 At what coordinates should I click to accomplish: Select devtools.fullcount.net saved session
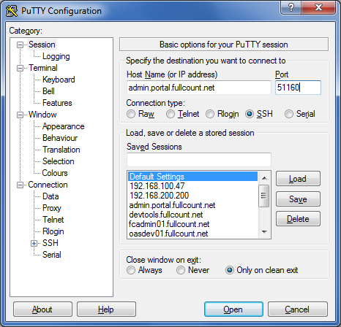[x=192, y=215]
